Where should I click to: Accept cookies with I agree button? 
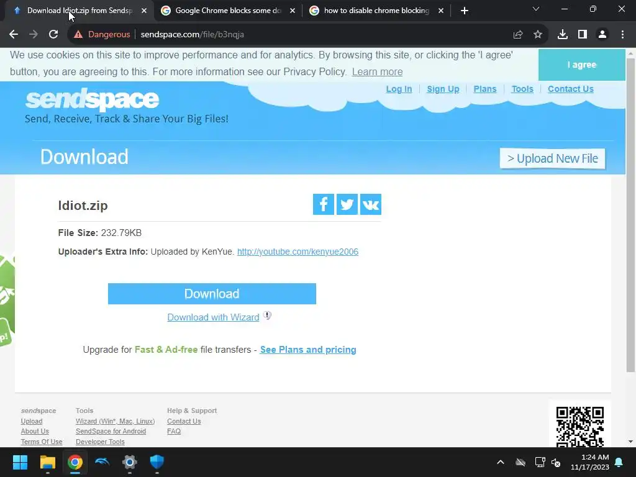click(x=581, y=65)
